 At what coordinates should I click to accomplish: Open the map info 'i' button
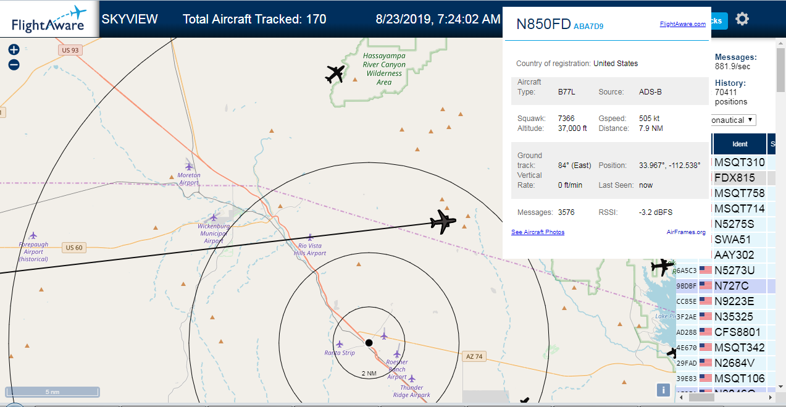[663, 390]
